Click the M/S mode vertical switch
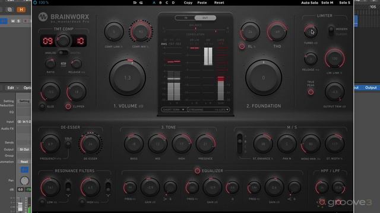This screenshot has width=380, height=213. click(x=240, y=143)
